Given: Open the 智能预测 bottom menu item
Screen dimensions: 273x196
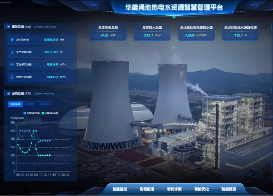Looking at the screenshot, I should click(x=229, y=189).
